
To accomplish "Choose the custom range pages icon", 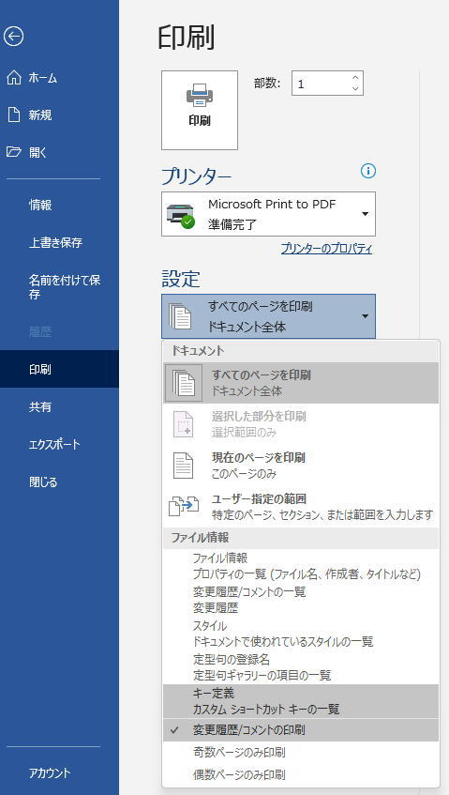I will tap(183, 507).
